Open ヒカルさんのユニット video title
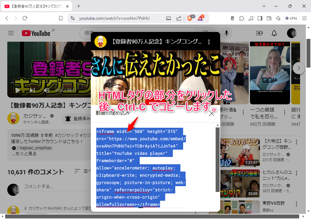The image size is (311, 219). pos(277,175)
